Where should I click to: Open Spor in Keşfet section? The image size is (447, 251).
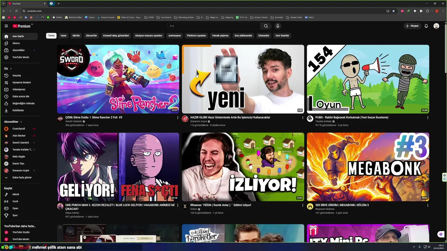(x=21, y=215)
